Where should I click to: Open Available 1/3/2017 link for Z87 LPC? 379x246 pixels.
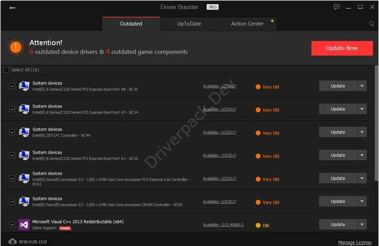pos(219,132)
